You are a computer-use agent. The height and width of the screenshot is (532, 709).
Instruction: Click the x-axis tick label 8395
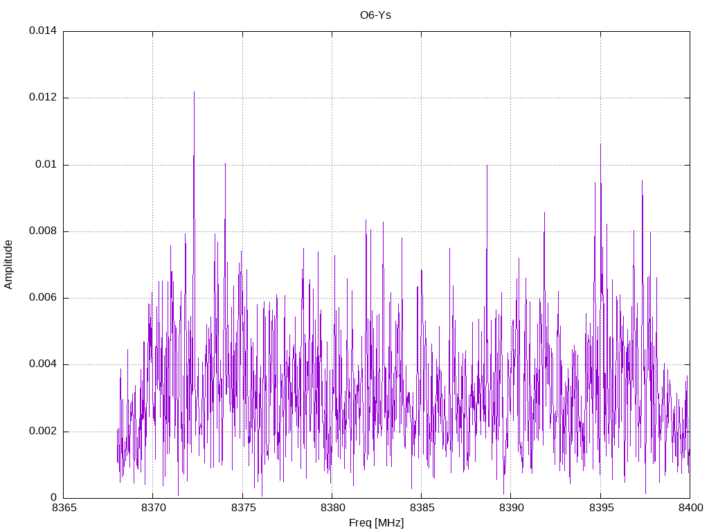pyautogui.click(x=602, y=508)
